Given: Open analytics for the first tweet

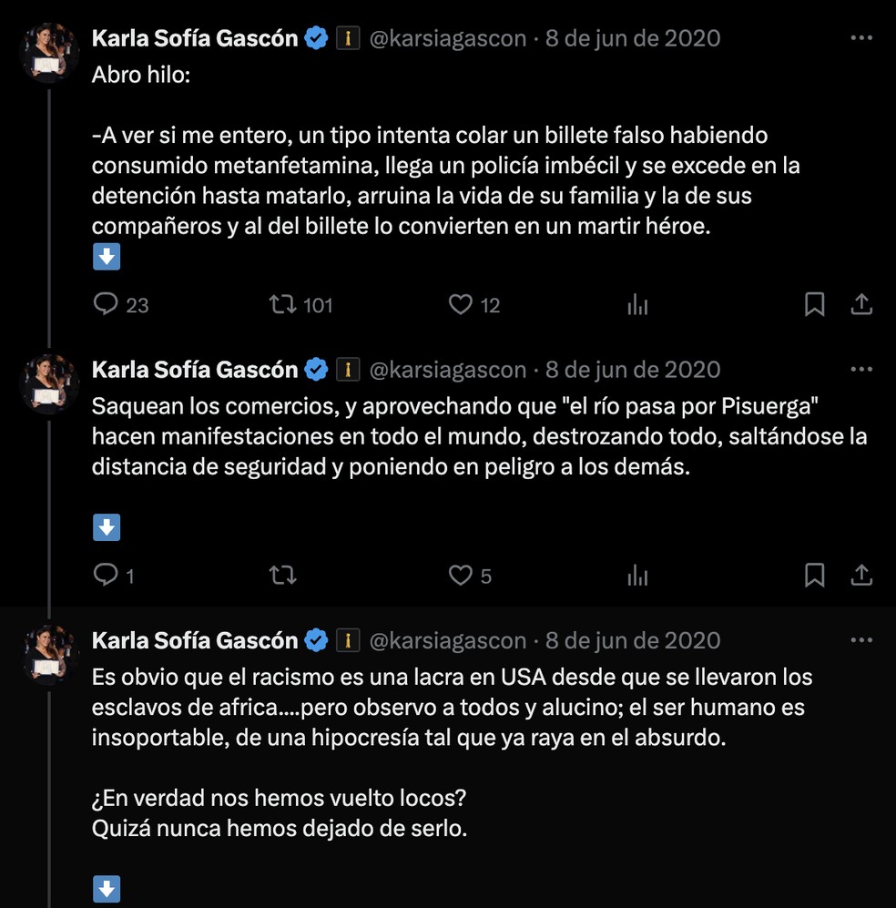Looking at the screenshot, I should 637,305.
